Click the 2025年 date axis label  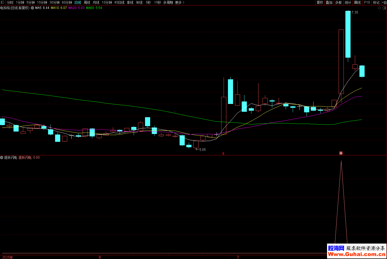pos(8,257)
